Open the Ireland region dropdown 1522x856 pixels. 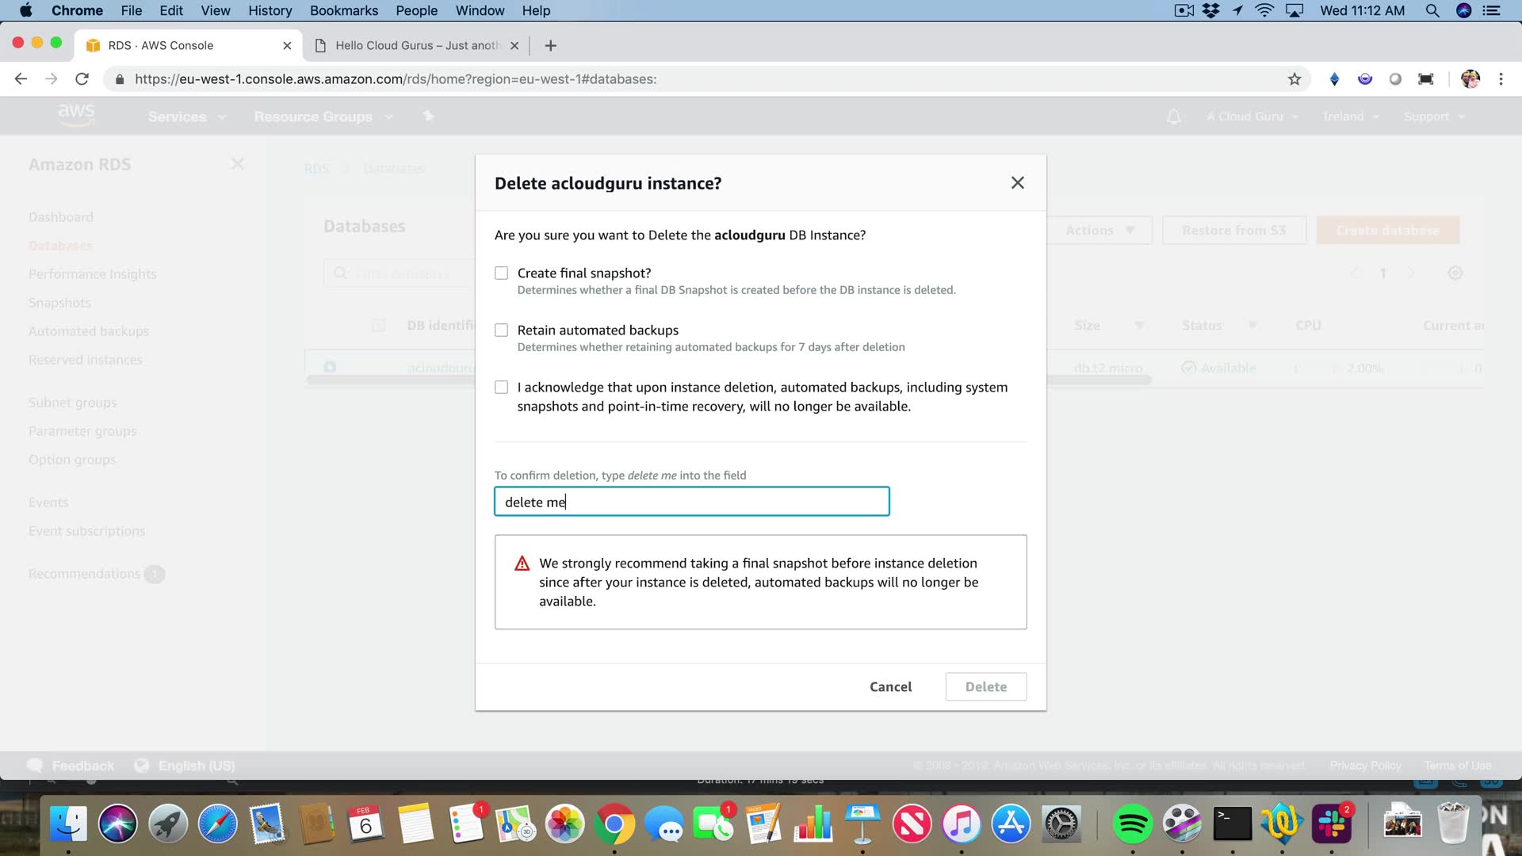pos(1350,117)
